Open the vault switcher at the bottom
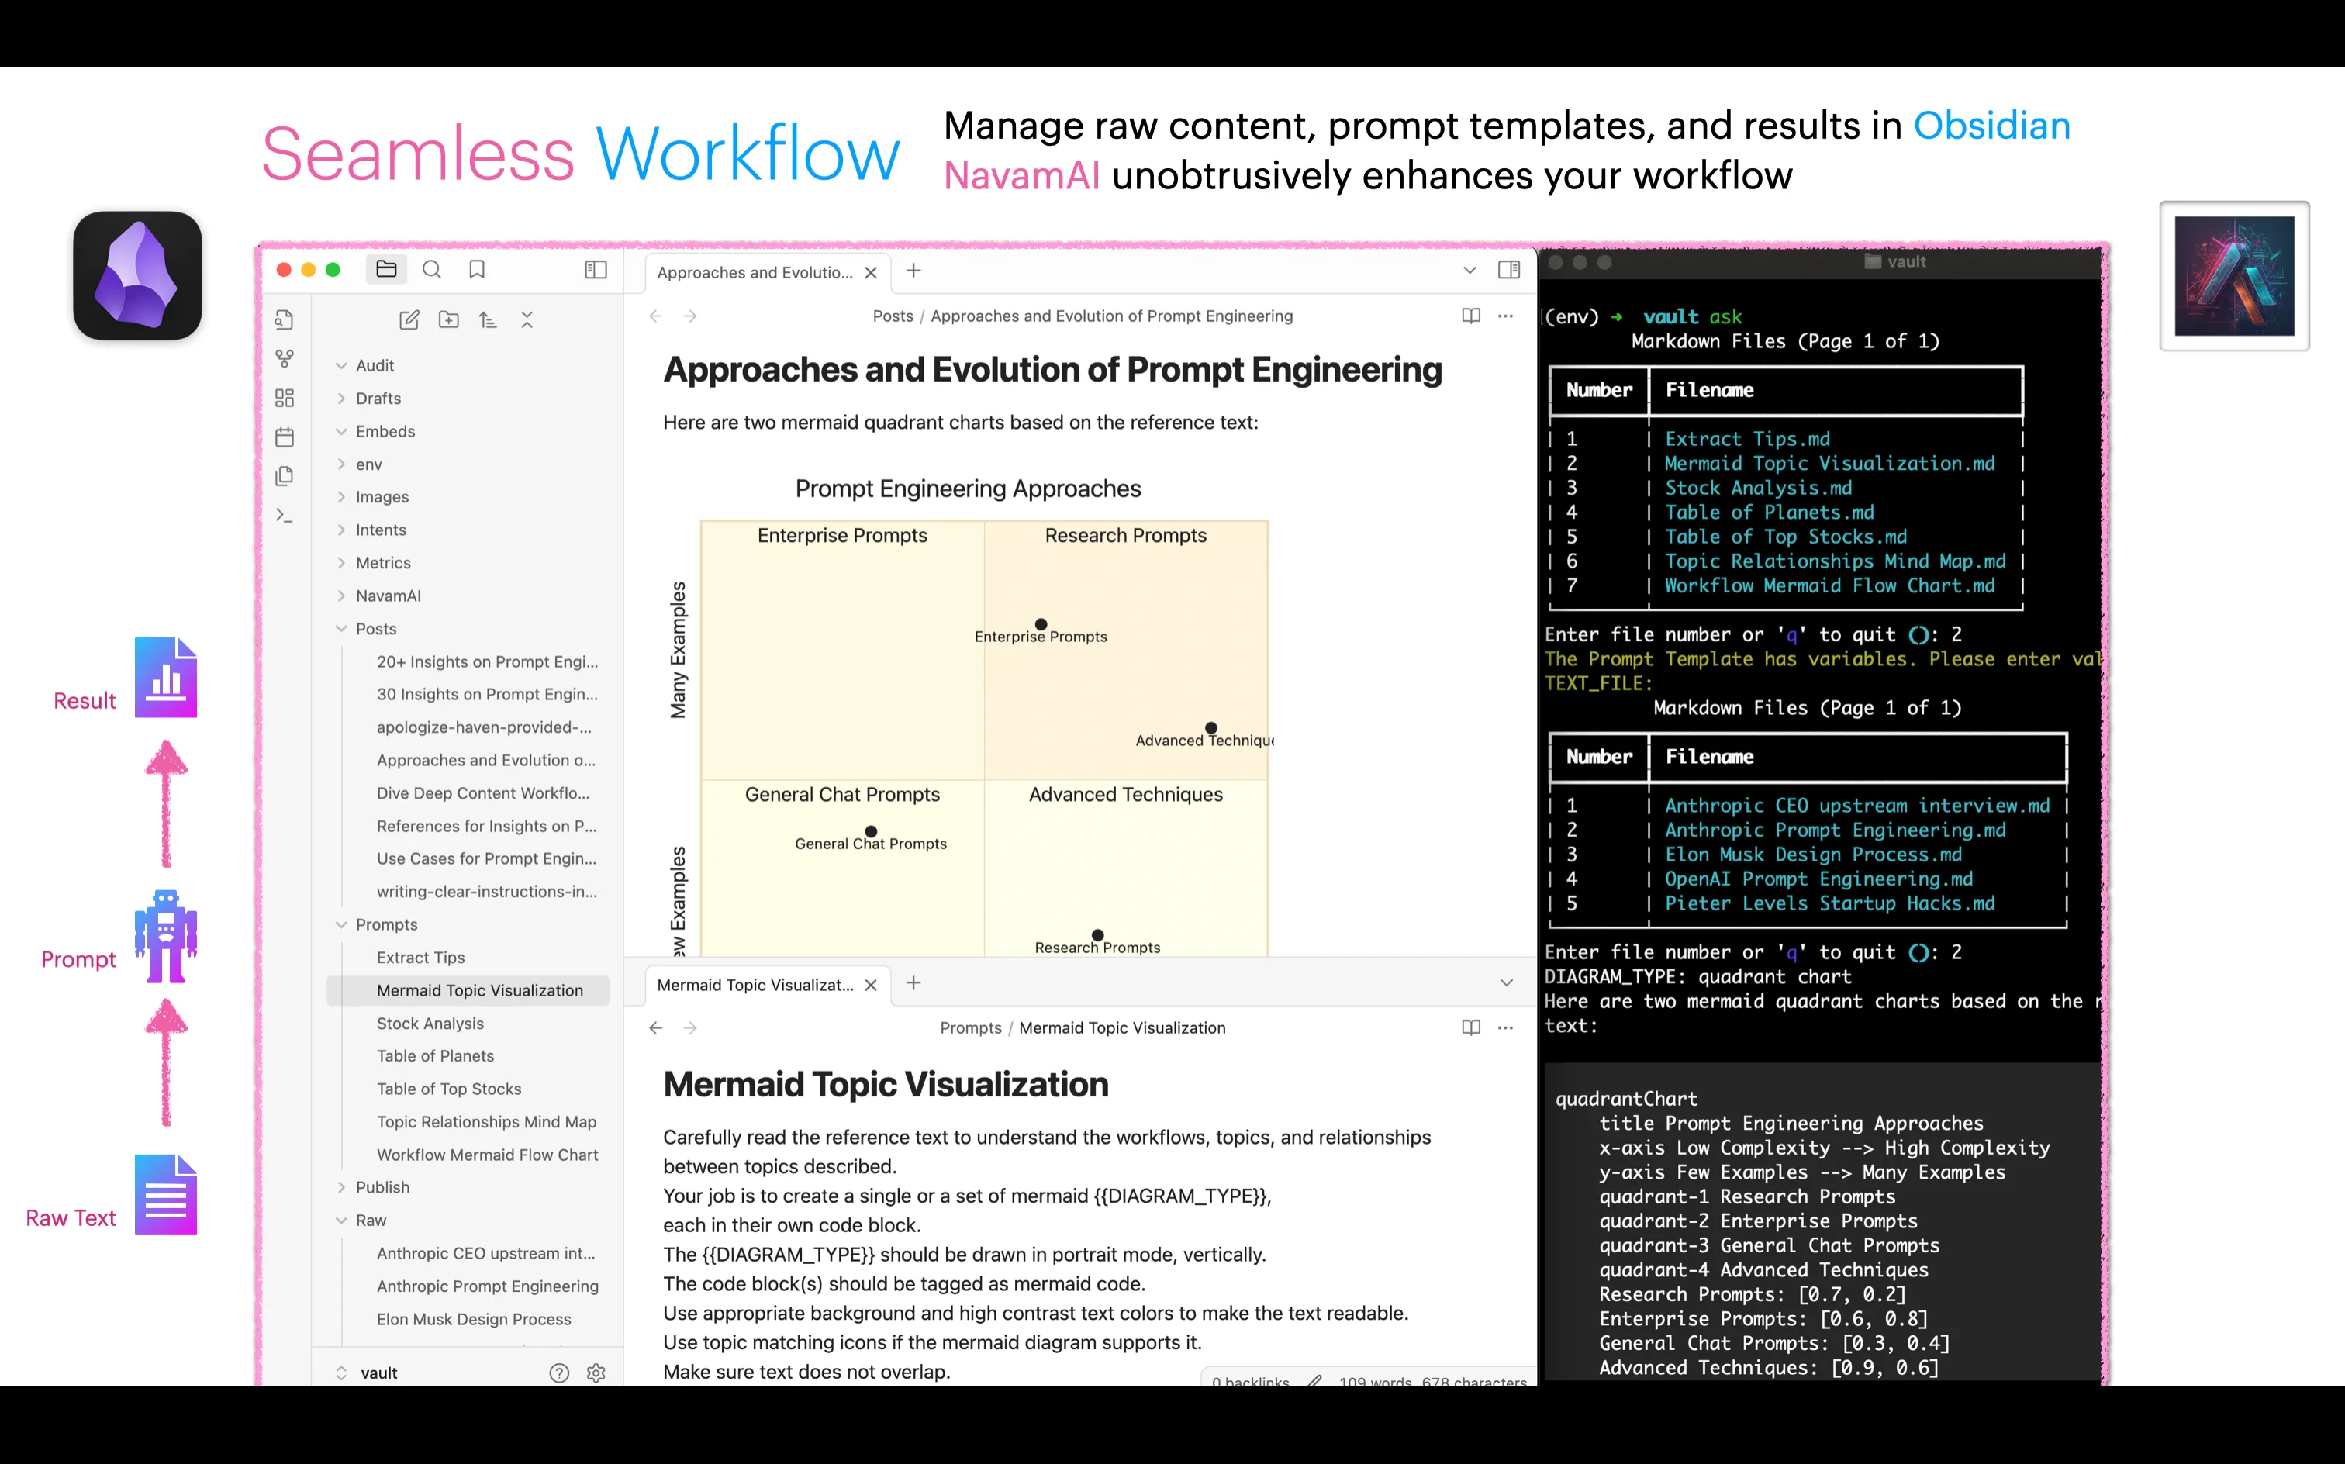The image size is (2345, 1464). pyautogui.click(x=378, y=1372)
